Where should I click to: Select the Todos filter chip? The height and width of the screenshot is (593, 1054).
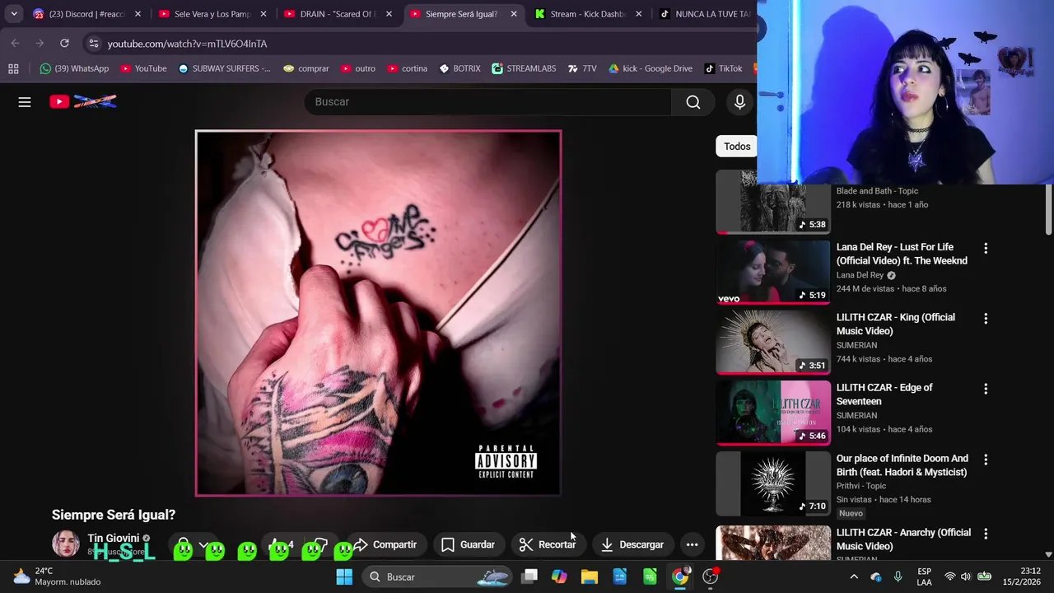point(737,147)
